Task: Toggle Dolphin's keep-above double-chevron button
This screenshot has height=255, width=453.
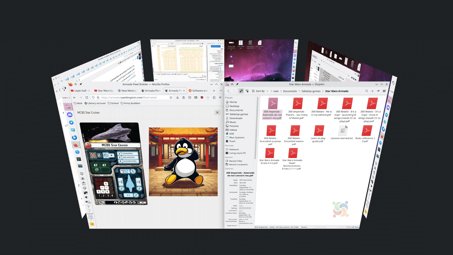Action: coord(232,84)
